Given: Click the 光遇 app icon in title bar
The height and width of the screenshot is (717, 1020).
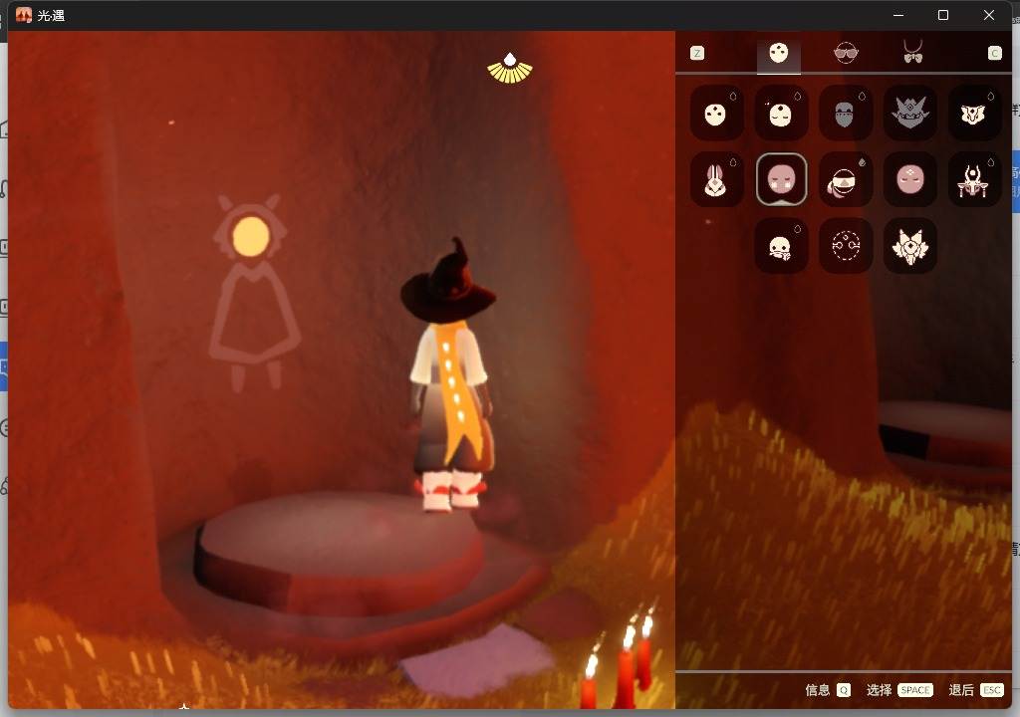Looking at the screenshot, I should tap(24, 15).
